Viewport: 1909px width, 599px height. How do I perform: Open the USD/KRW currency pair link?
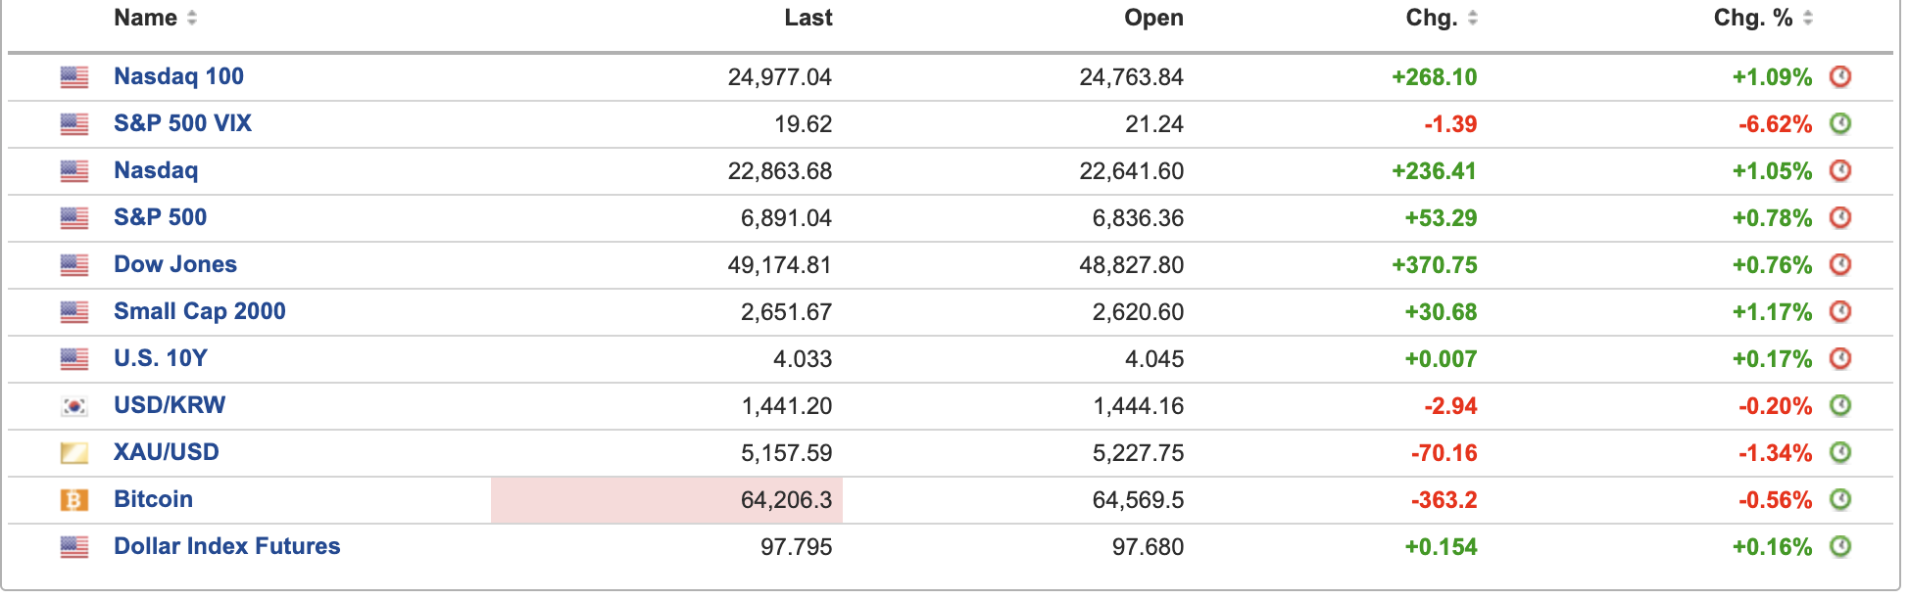pos(169,405)
